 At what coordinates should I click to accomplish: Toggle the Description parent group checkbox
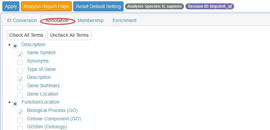coord(15,46)
